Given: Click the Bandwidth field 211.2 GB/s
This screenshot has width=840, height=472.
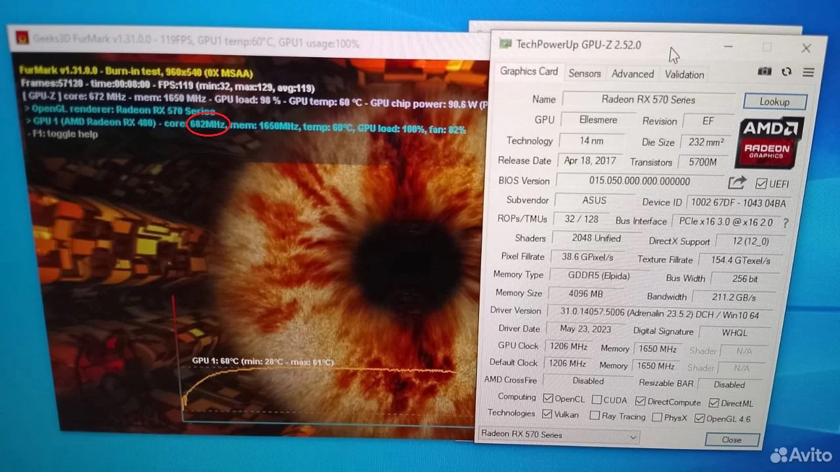Looking at the screenshot, I should point(734,297).
